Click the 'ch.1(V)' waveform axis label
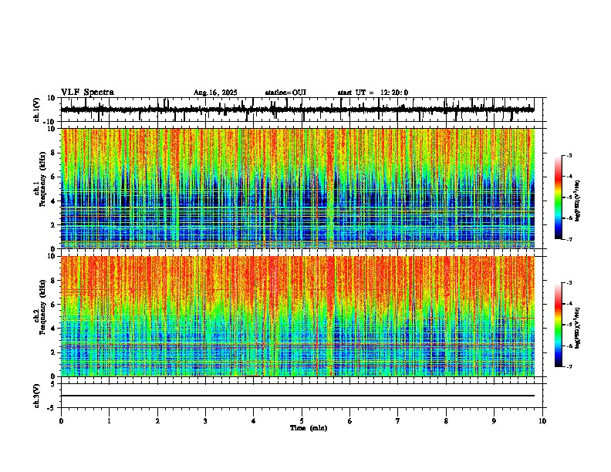This screenshot has height=472, width=611. (x=36, y=110)
